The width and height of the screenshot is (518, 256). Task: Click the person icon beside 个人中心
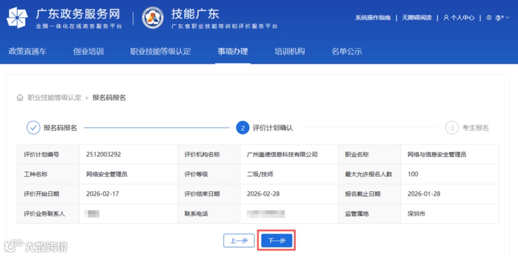pos(446,18)
